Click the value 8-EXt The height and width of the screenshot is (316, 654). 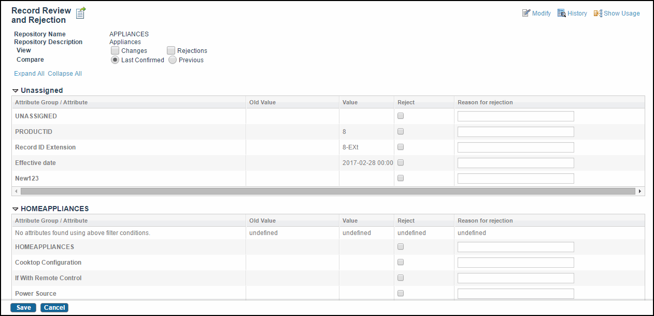[x=350, y=147]
